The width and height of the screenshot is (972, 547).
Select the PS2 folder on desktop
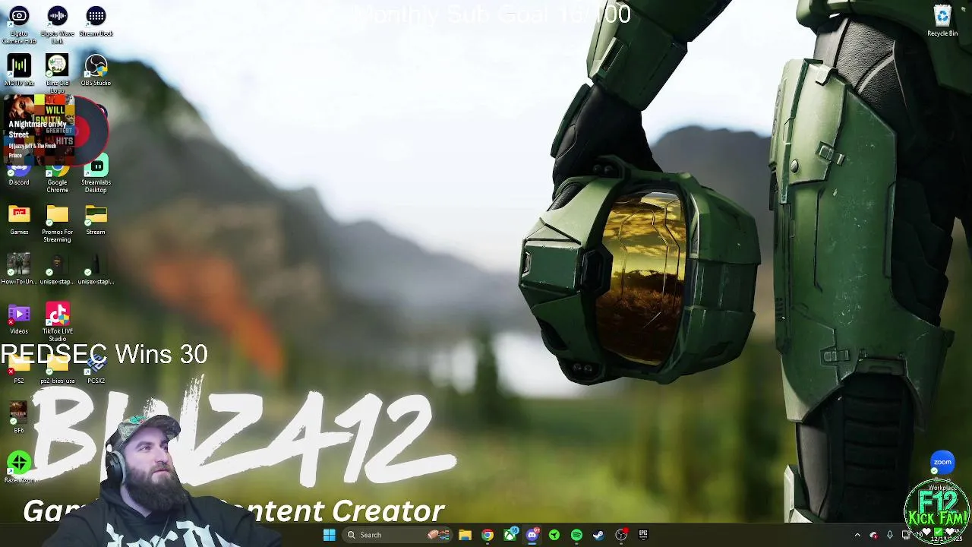(19, 368)
